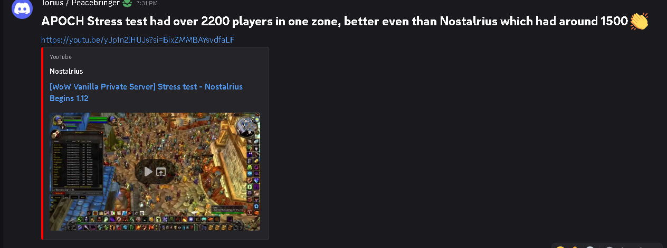Viewport: 667px width, 248px height.
Task: Click the first quick reaction emoji in the hover toolbar
Action: 560,247
